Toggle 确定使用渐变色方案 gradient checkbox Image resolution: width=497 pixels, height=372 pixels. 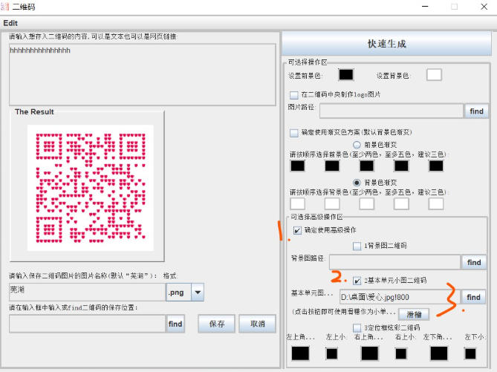[x=294, y=134]
